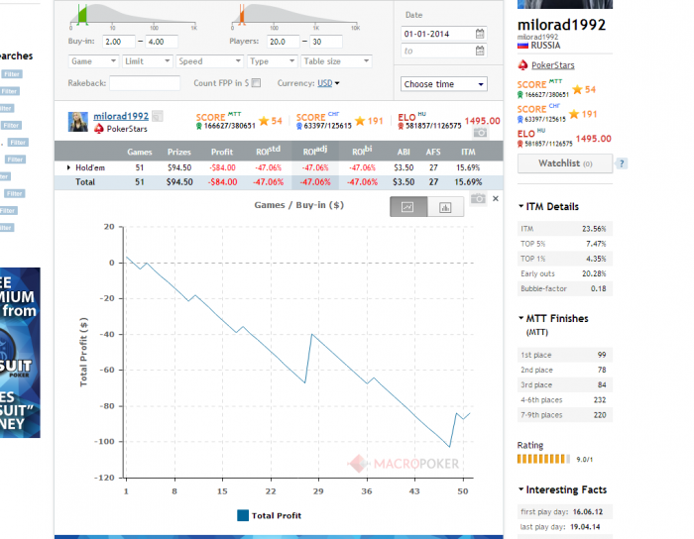Viewport: 694px width, 539px height.
Task: Open start date calendar picker icon
Action: coord(480,34)
